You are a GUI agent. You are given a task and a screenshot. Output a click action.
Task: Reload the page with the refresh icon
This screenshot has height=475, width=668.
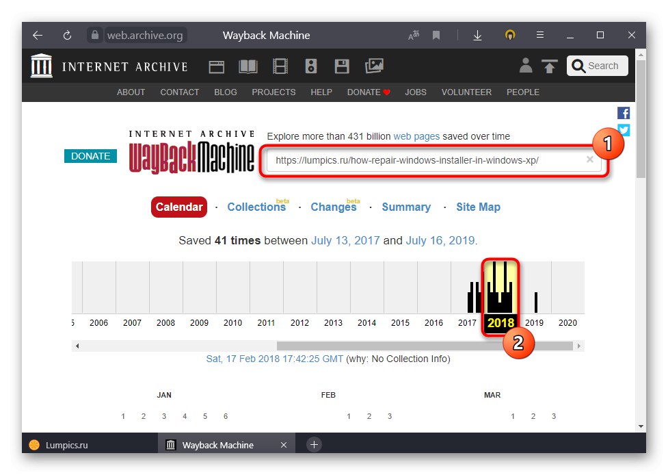[67, 35]
